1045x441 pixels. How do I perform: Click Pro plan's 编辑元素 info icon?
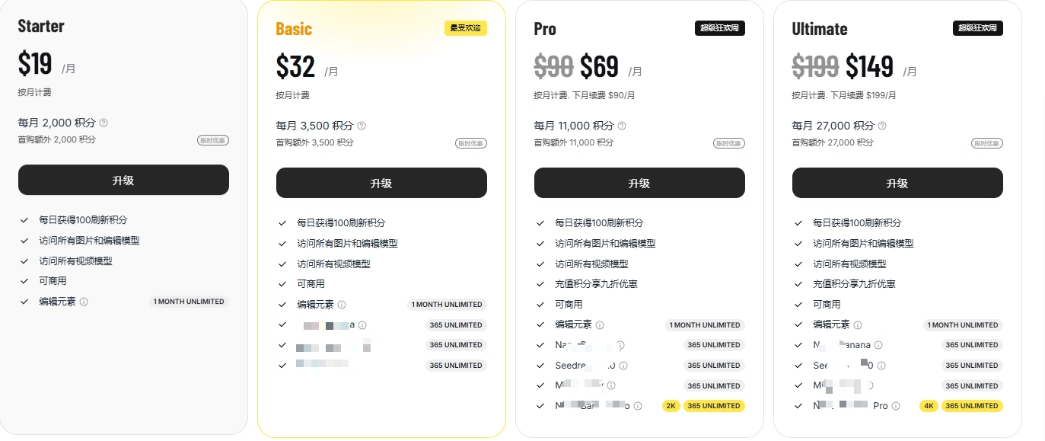point(600,325)
